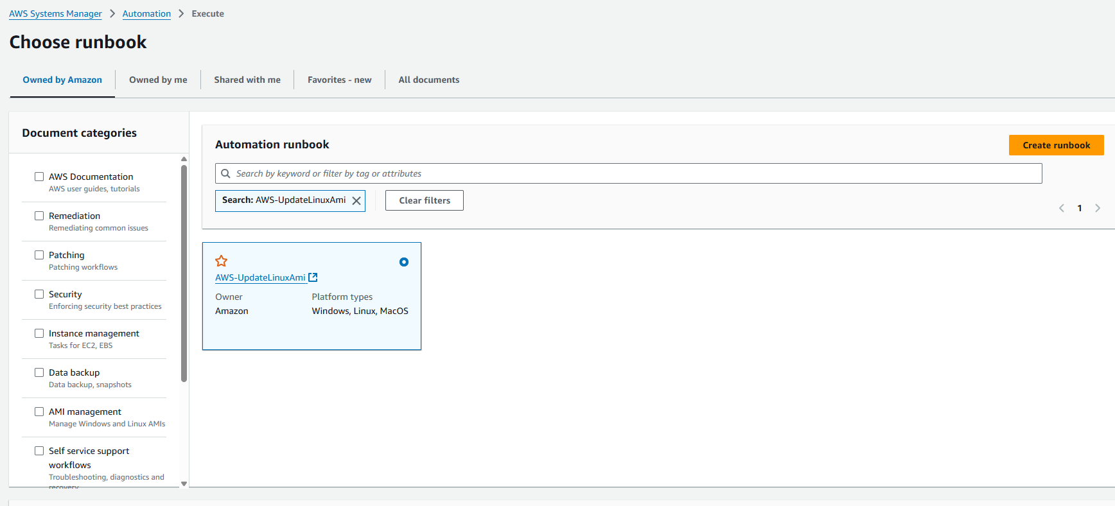Go to the next results page
The image size is (1115, 506).
[1098, 208]
